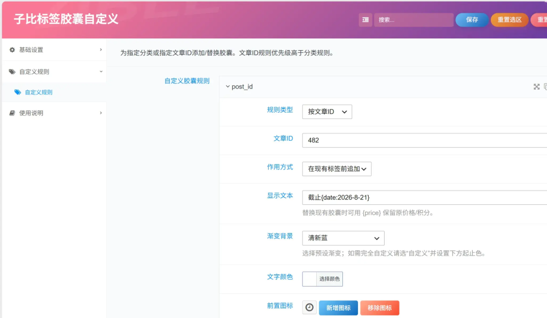Open the 作用方式 dropdown 在现有标签前追加
The height and width of the screenshot is (318, 547).
(x=337, y=169)
